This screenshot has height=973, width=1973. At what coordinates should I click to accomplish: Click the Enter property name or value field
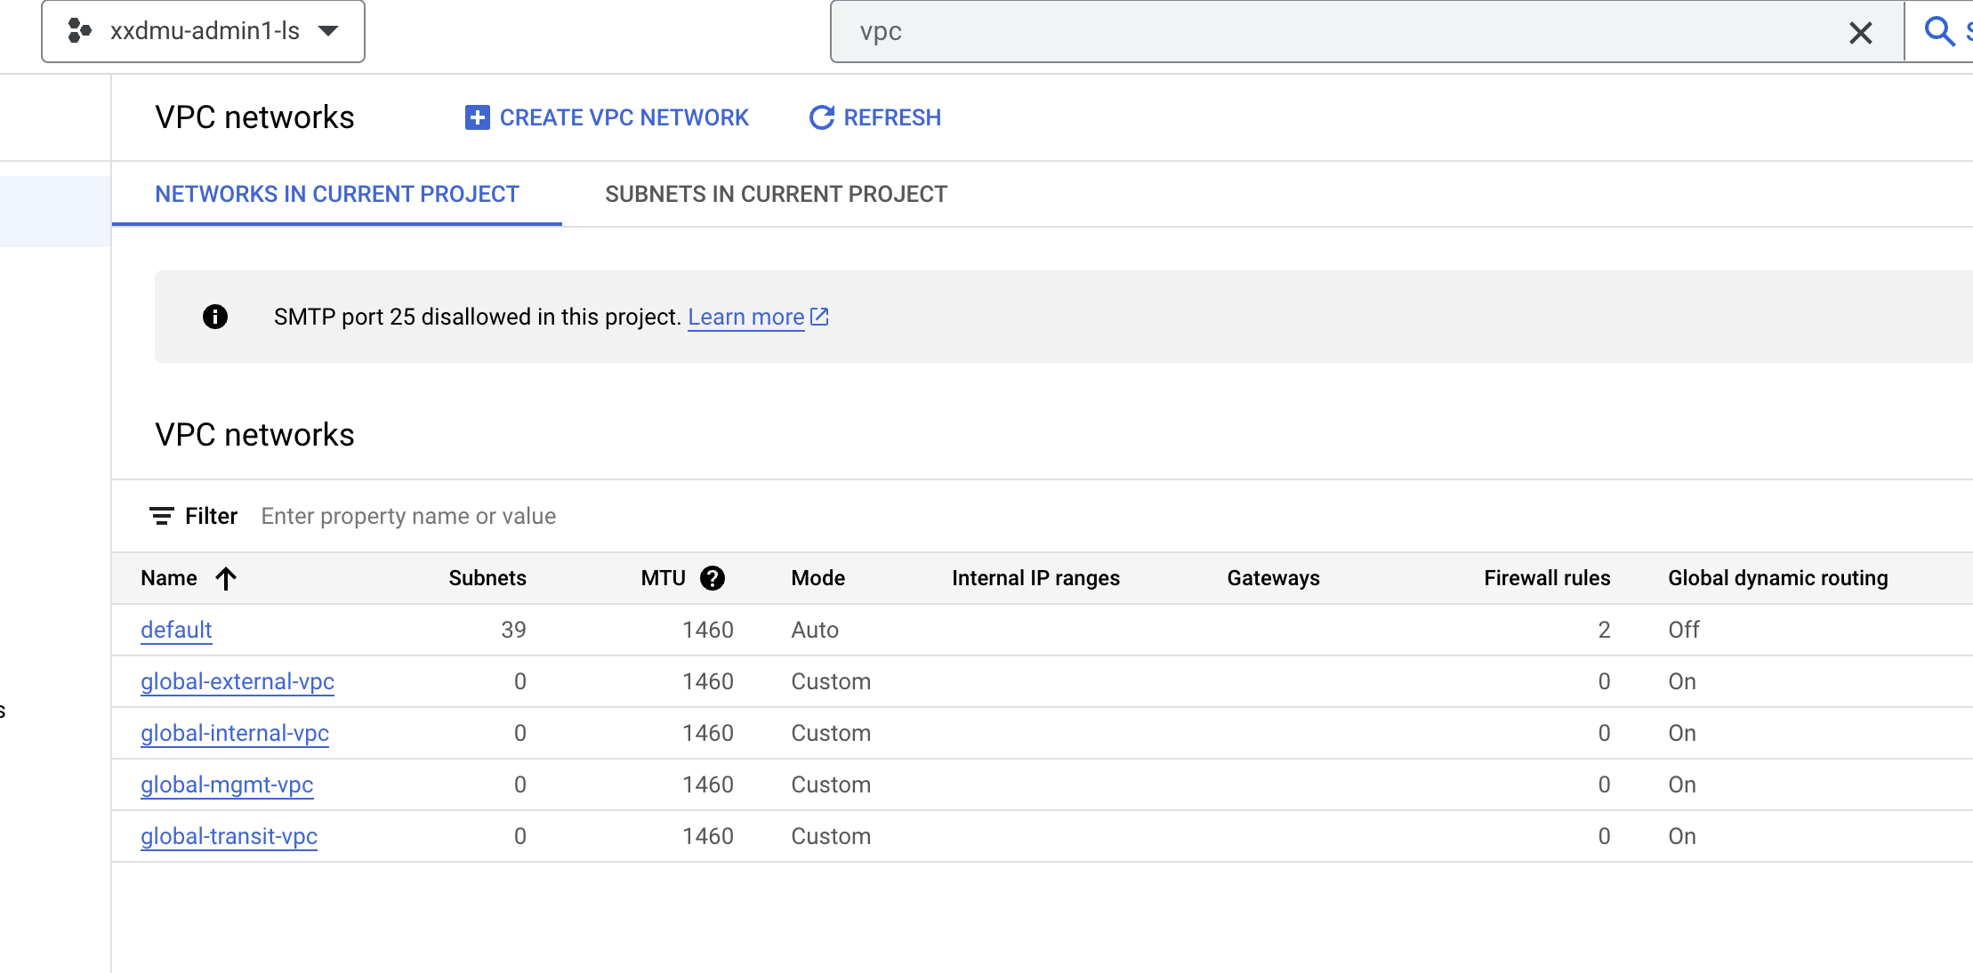click(408, 516)
